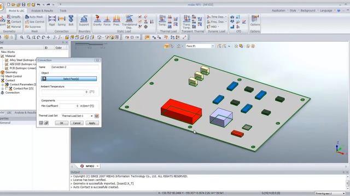Click the Support boundary icon
This screenshot has height=196, width=350.
click(x=84, y=21)
